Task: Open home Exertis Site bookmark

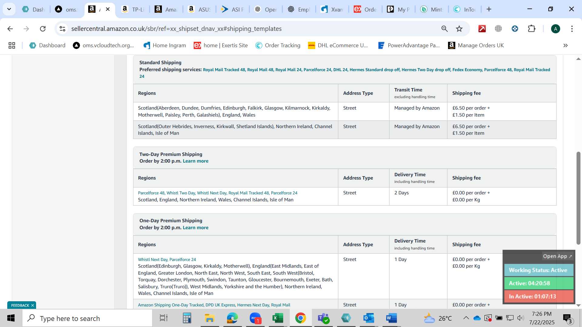Action: [x=221, y=45]
